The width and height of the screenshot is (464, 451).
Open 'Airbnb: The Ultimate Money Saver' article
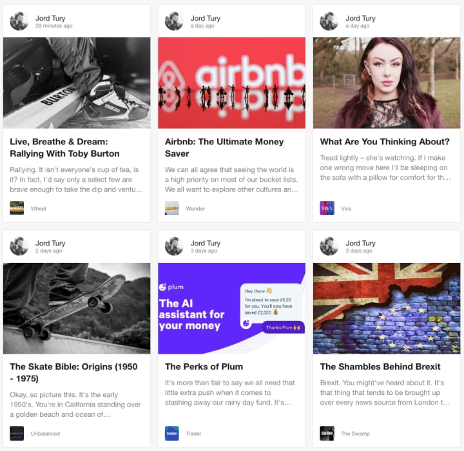pos(224,148)
